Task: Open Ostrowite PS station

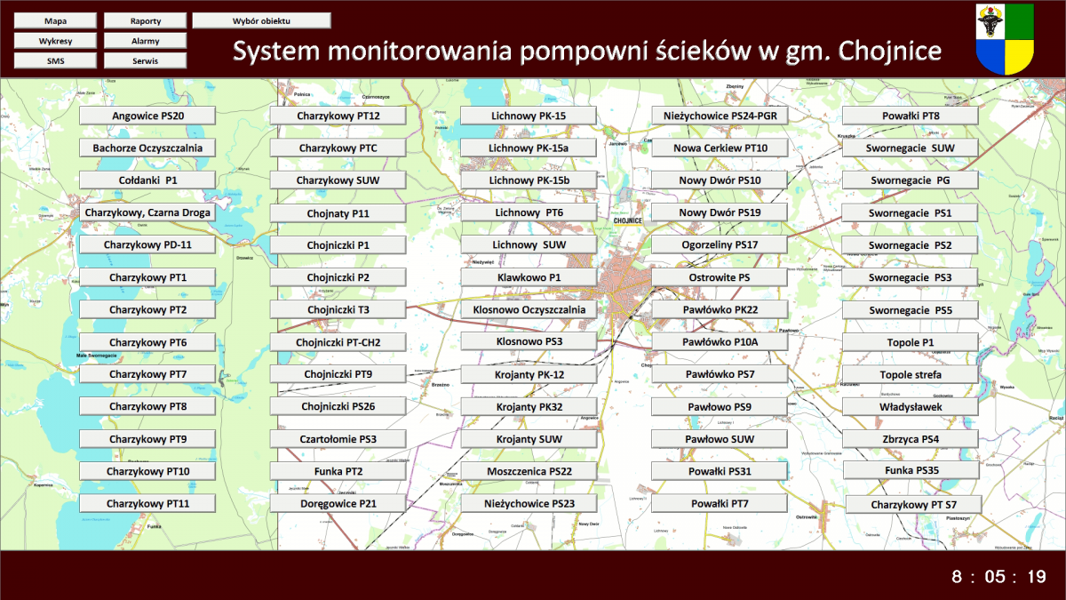Action: pyautogui.click(x=720, y=277)
